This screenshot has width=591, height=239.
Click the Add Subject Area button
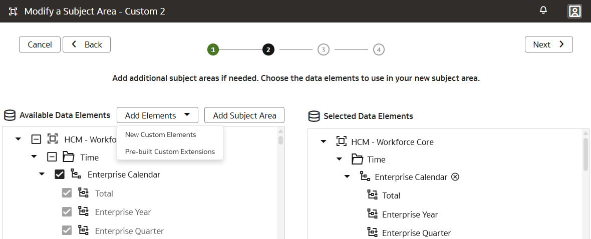(244, 115)
